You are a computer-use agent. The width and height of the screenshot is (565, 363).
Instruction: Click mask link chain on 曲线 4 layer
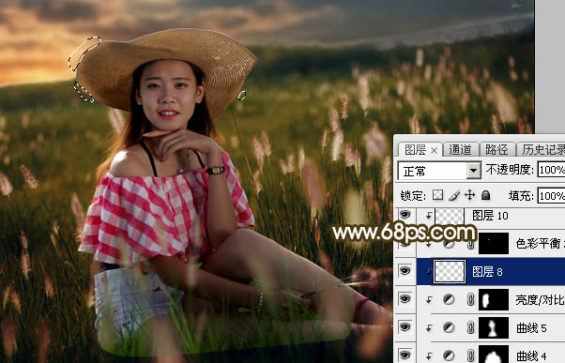click(x=470, y=355)
